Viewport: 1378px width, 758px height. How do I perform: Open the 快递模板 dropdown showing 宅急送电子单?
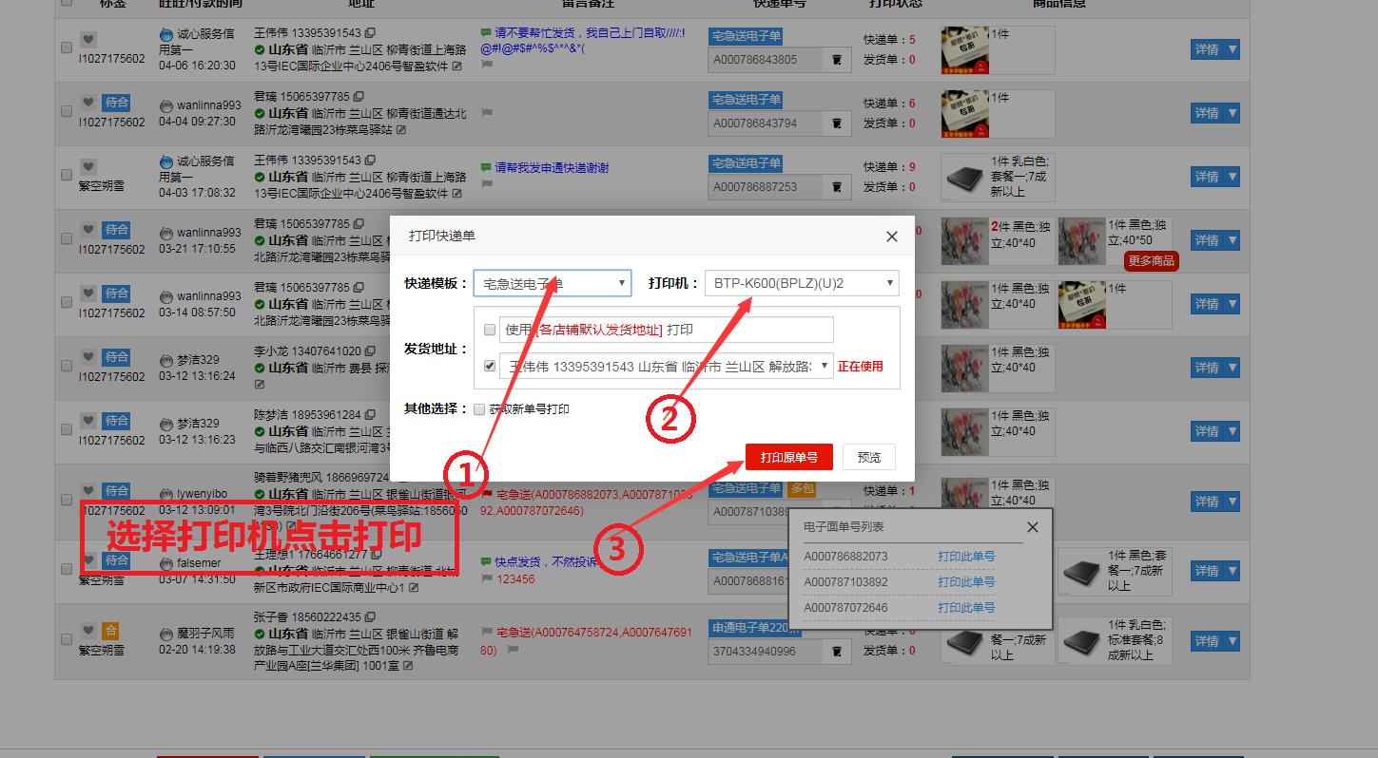(x=552, y=283)
